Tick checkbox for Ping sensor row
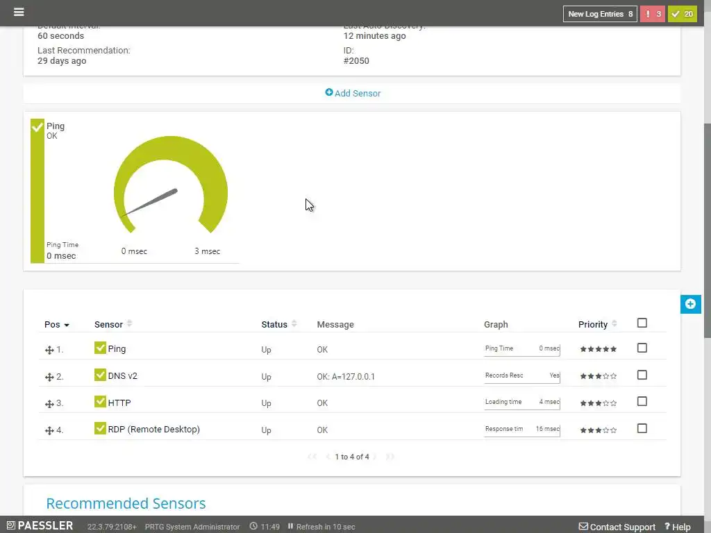The height and width of the screenshot is (533, 711). (642, 348)
